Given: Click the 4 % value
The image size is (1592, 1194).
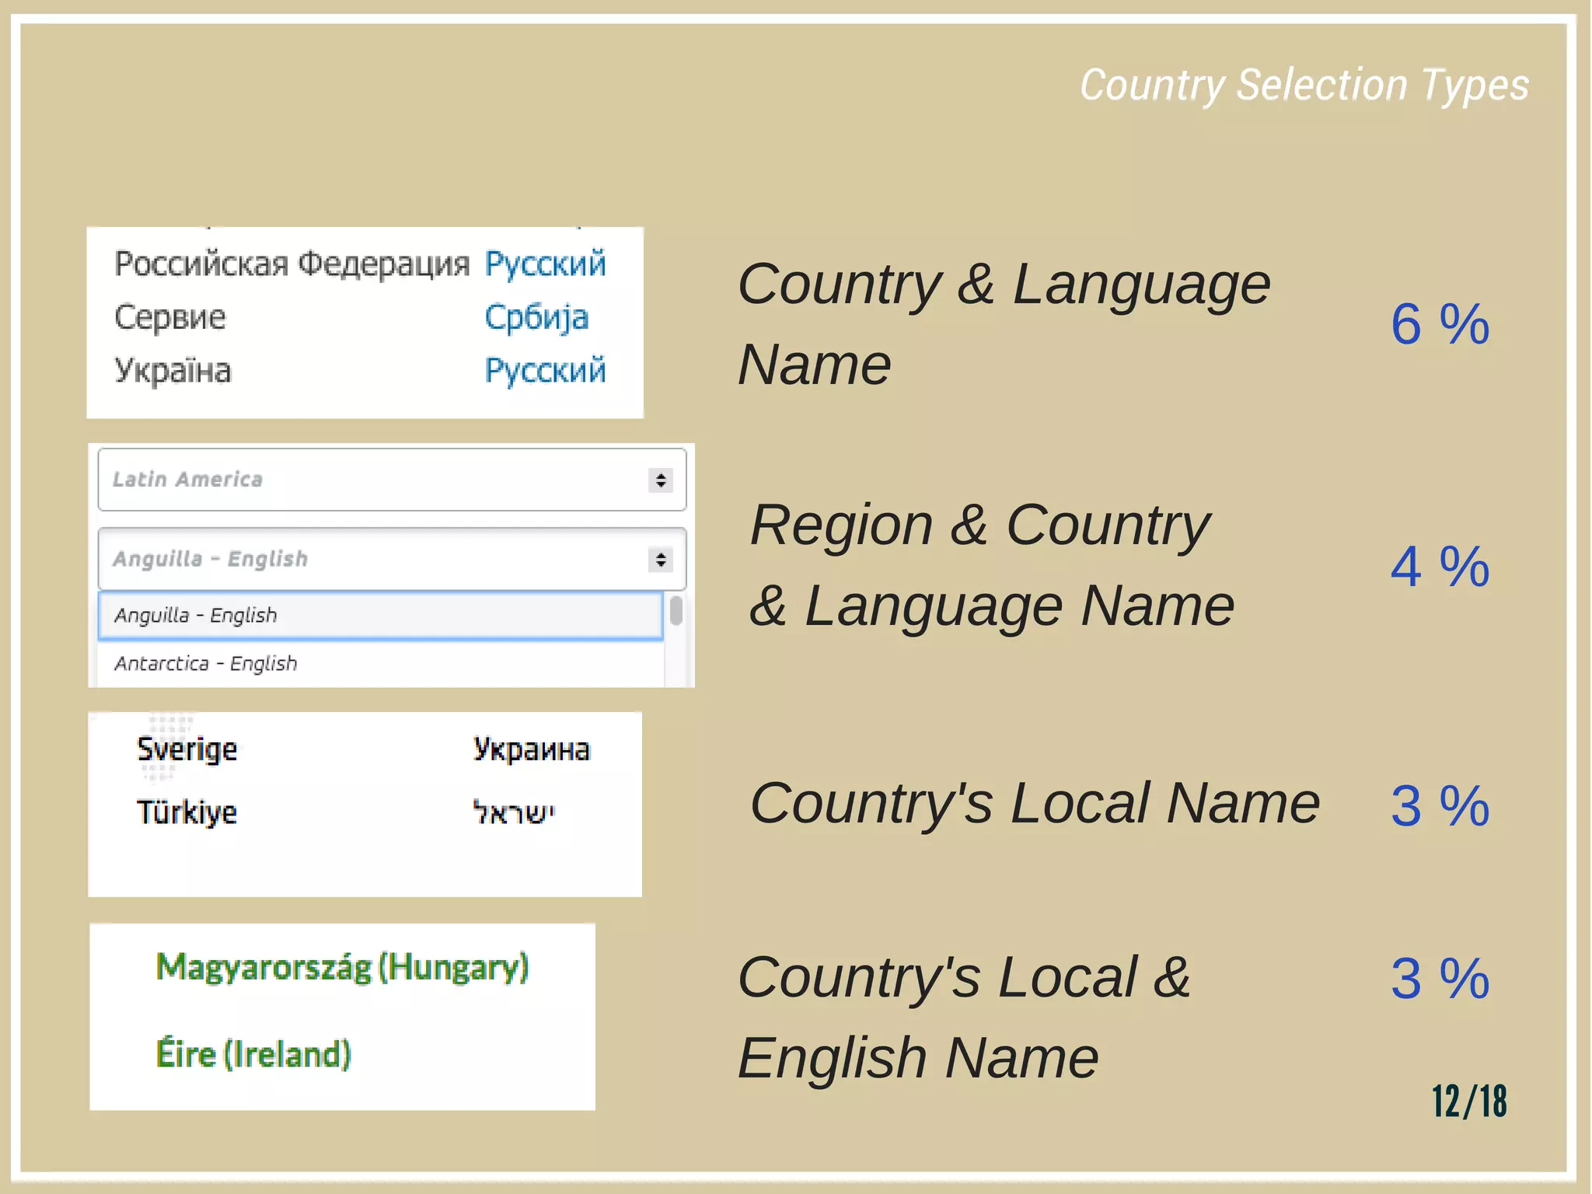Looking at the screenshot, I should coord(1440,566).
